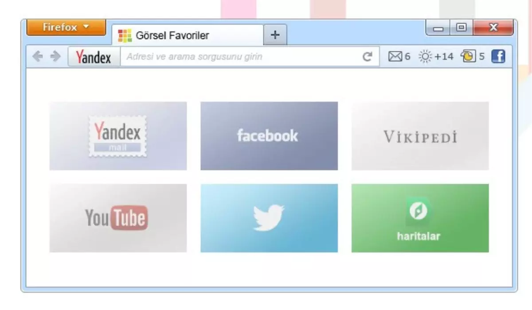The height and width of the screenshot is (310, 532).
Task: Open the Yandex Mail tile
Action: pyautogui.click(x=117, y=136)
